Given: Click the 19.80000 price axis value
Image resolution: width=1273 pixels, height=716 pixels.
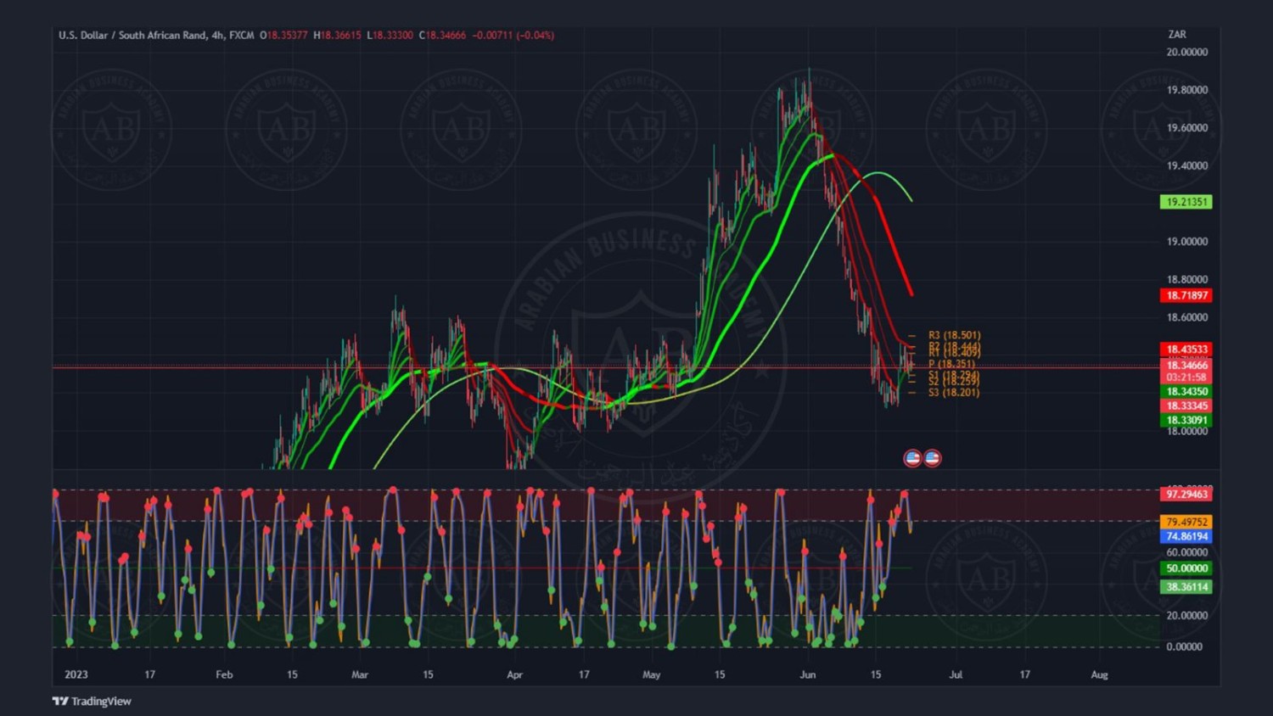Looking at the screenshot, I should [x=1186, y=90].
